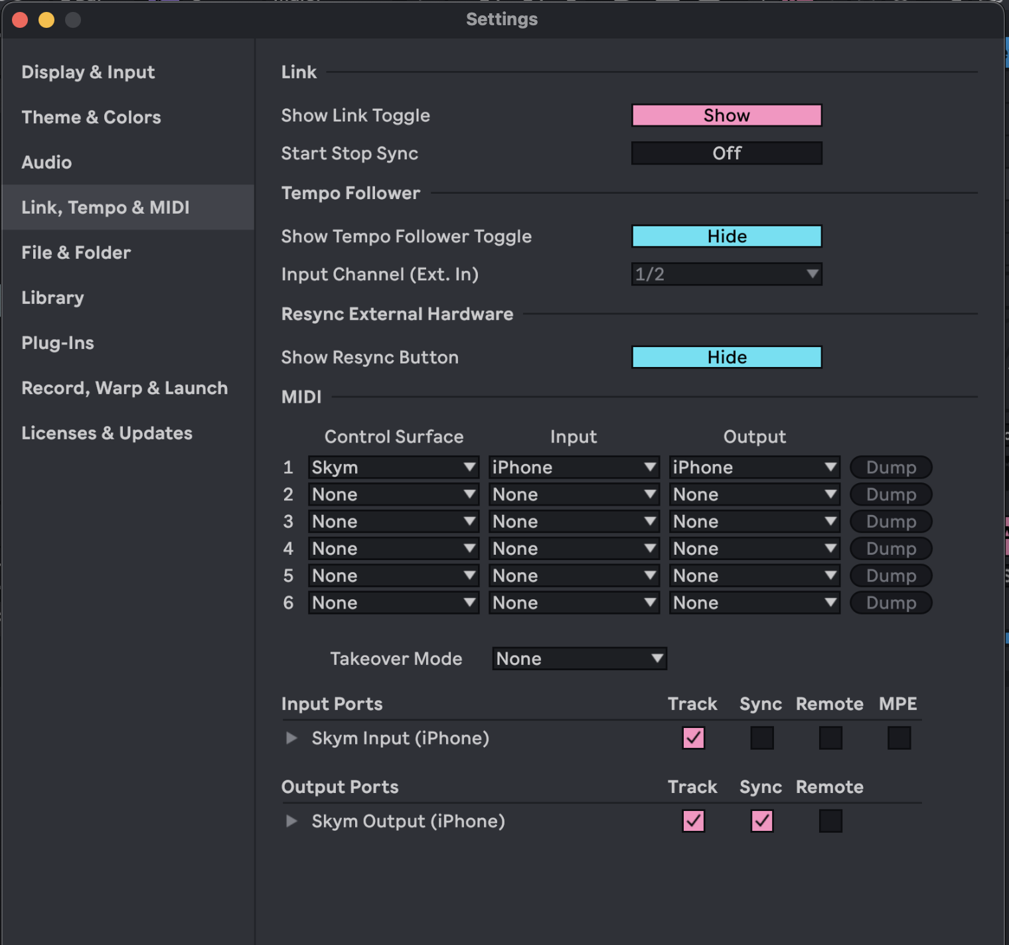This screenshot has height=945, width=1009.
Task: Click Dump for the Skym control surface
Action: (x=890, y=467)
